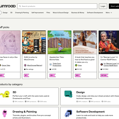
Task: Click the Triple Cord Productions avatar
Action: click(51, 65)
